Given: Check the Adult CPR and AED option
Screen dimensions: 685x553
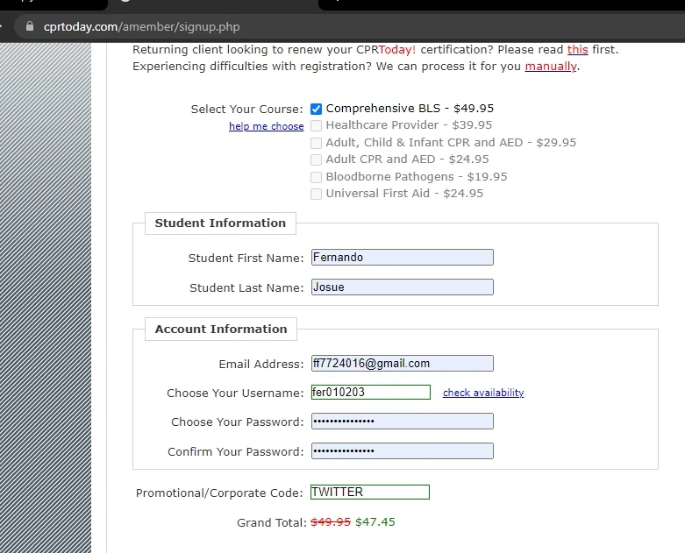Looking at the screenshot, I should coord(316,160).
